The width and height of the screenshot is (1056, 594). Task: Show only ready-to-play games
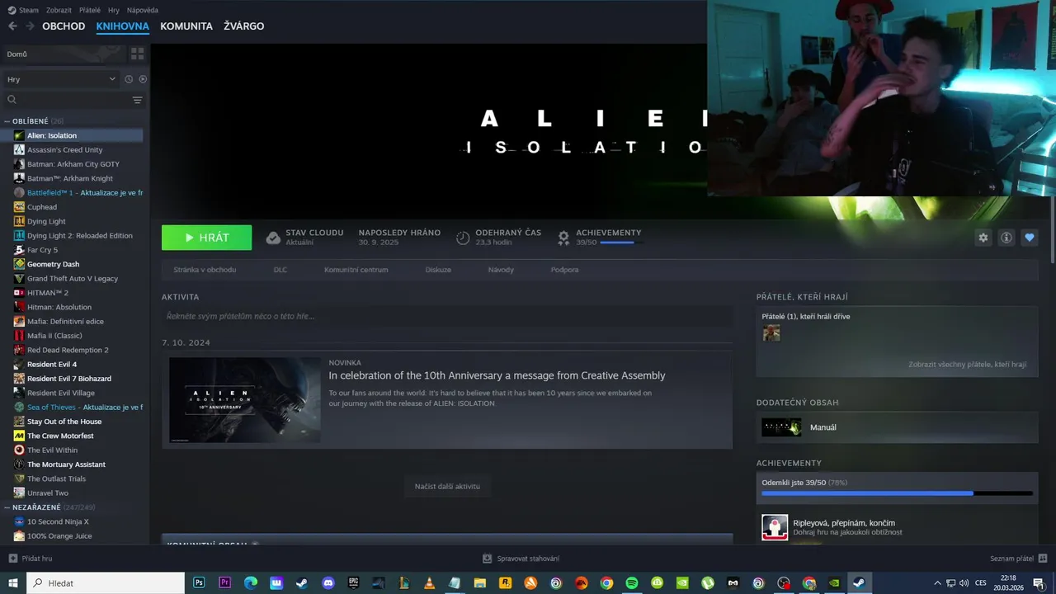(143, 79)
